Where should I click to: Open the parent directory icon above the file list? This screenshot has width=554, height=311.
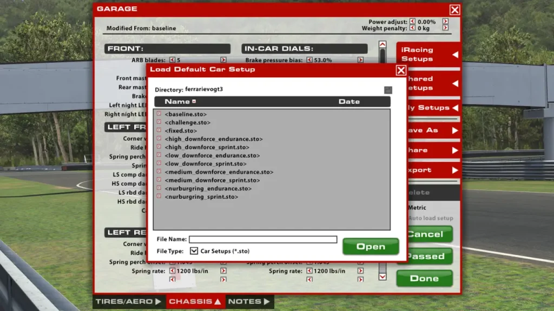[x=387, y=90]
